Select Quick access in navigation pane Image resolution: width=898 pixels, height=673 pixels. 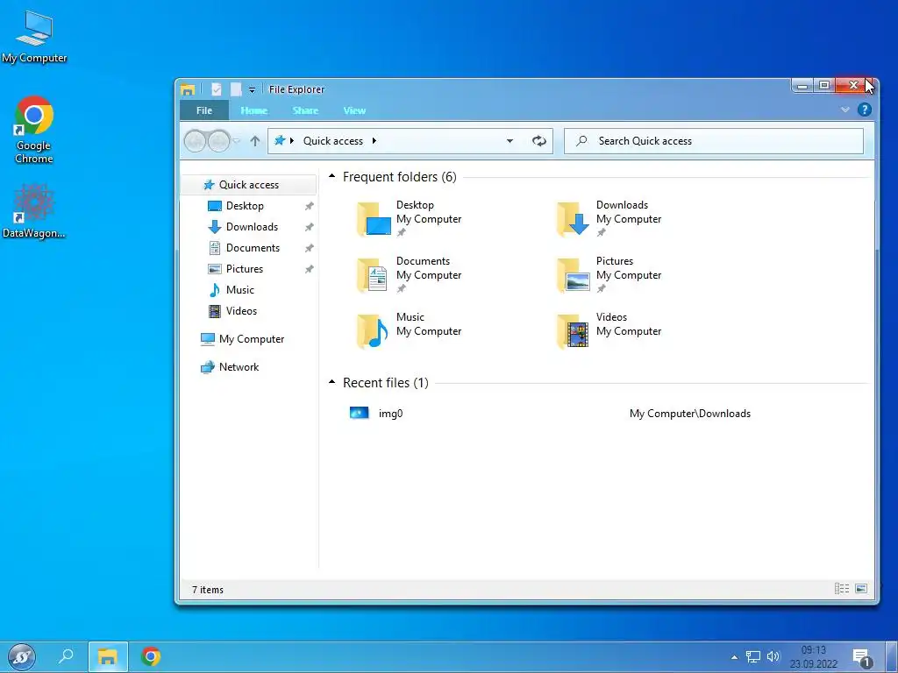[248, 185]
